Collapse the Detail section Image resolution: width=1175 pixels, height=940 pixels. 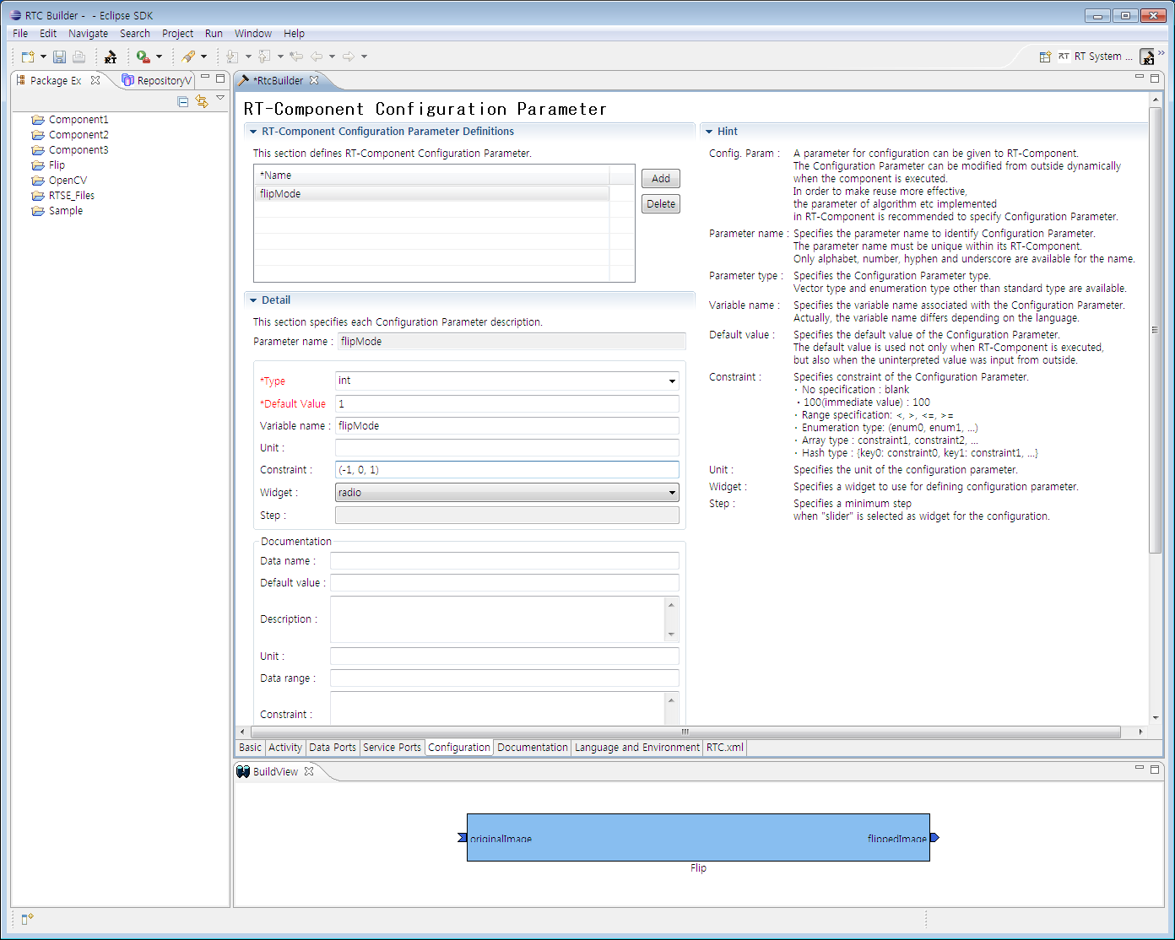[x=253, y=300]
